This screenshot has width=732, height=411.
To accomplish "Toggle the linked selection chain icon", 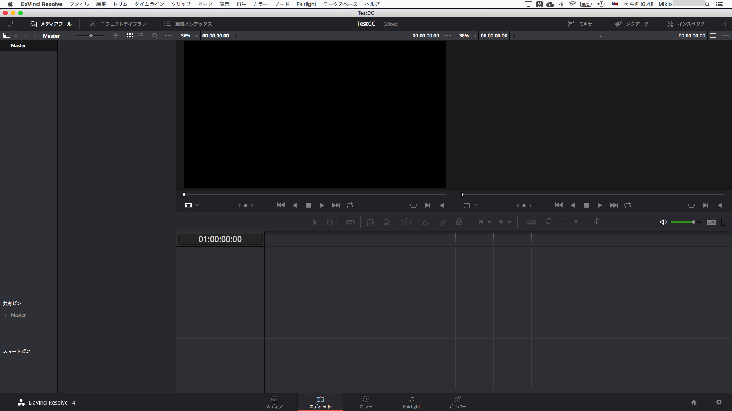I will pyautogui.click(x=443, y=222).
